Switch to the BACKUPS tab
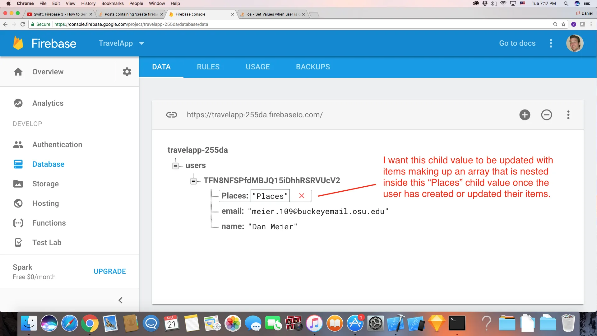Screen dimensions: 597x336 point(312,67)
